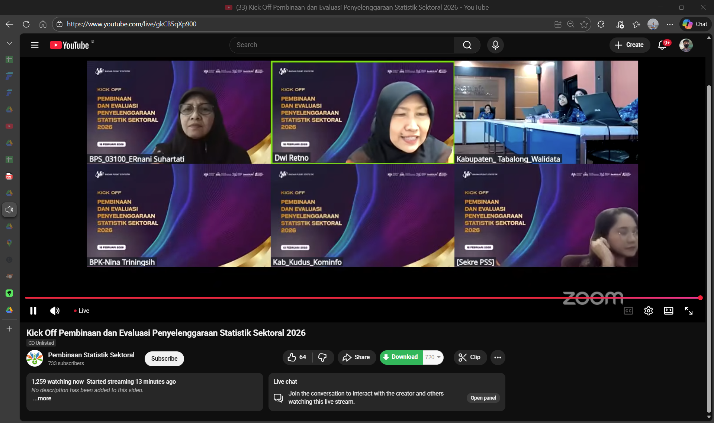Toggle closed captions CC button
Image resolution: width=714 pixels, height=423 pixels.
click(628, 311)
